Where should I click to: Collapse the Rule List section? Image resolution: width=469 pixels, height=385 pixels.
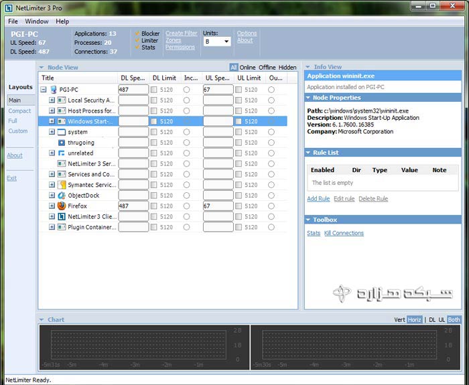tap(308, 153)
